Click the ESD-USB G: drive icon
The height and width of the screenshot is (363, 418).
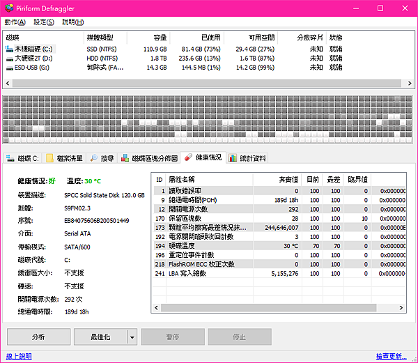coord(10,68)
